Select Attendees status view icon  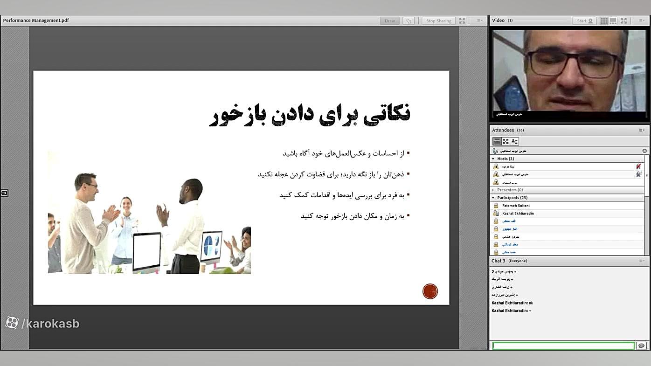pos(514,141)
